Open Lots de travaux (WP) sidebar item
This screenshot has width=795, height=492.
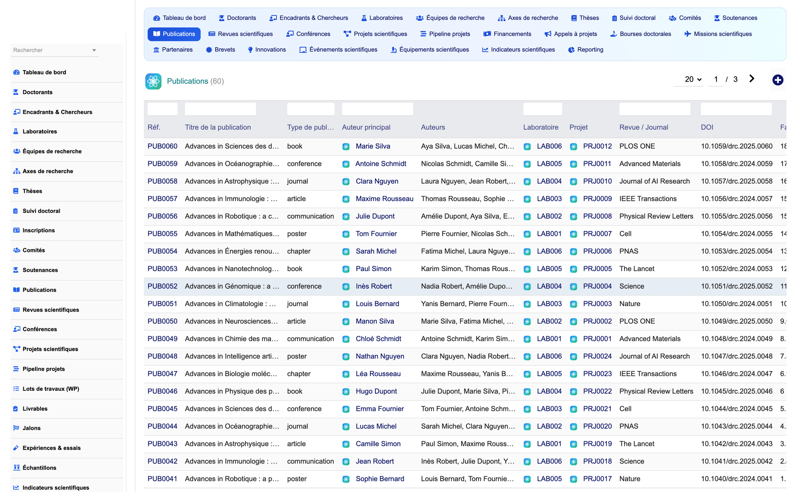[x=51, y=389]
